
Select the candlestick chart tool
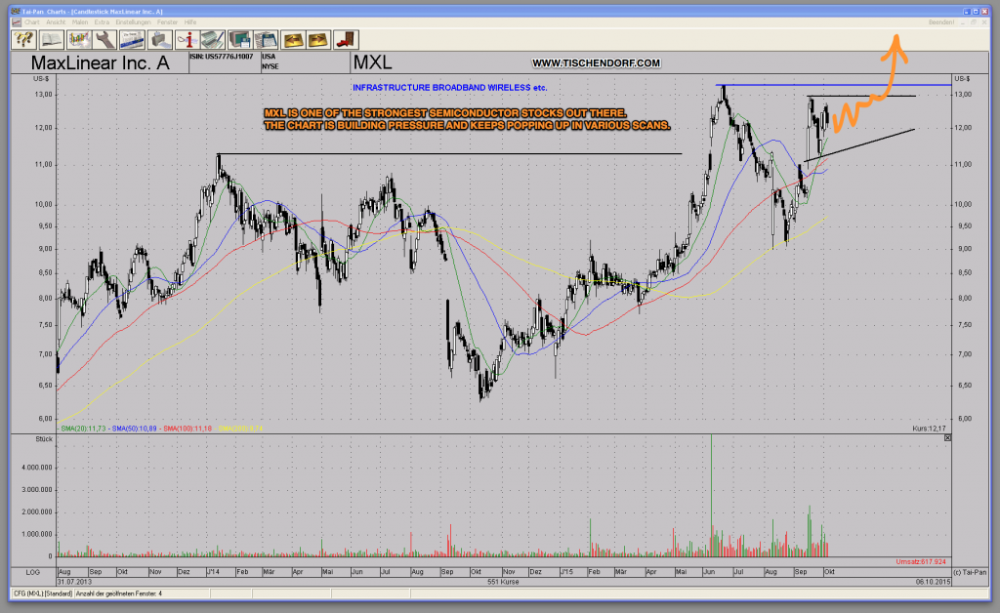pyautogui.click(x=80, y=39)
